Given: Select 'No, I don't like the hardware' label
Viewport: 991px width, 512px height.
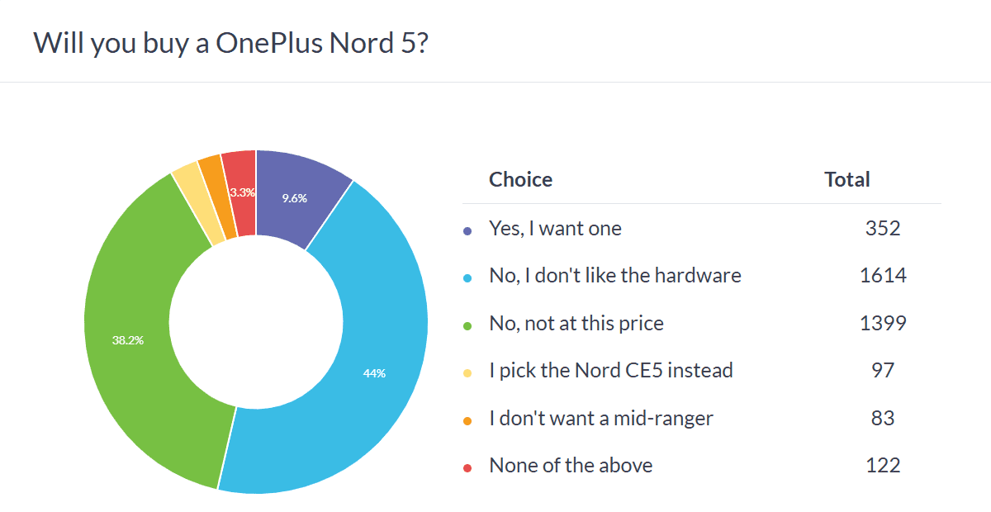Looking at the screenshot, I should tap(615, 275).
